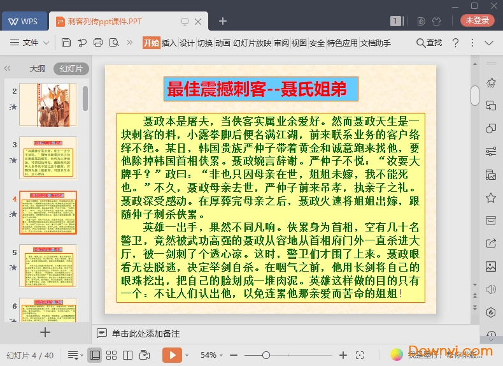Click the help question mark icon
503x366 pixels.
[455, 43]
